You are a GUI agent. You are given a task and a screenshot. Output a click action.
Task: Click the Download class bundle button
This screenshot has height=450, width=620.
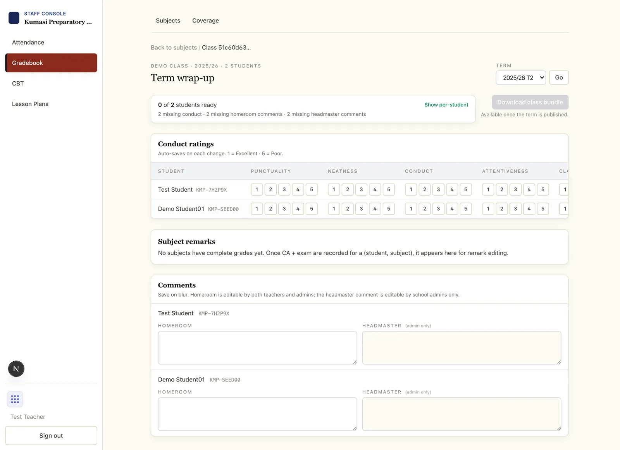click(530, 102)
